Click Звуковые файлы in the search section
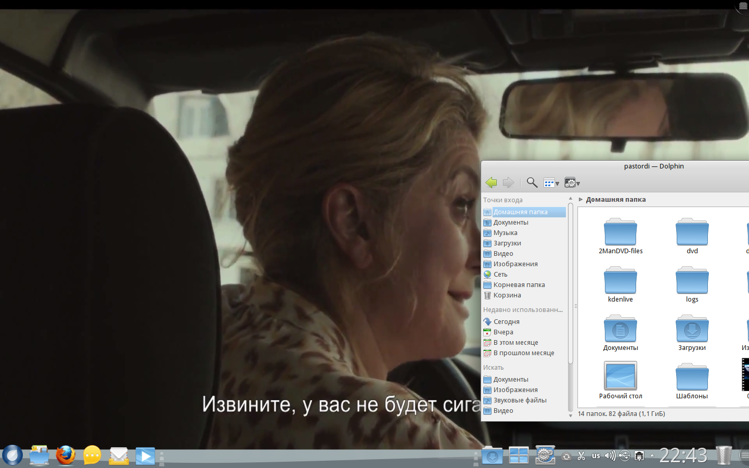 520,400
